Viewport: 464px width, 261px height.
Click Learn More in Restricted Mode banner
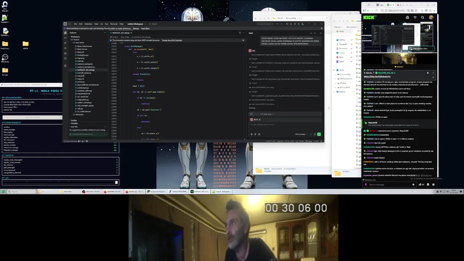[x=145, y=29]
